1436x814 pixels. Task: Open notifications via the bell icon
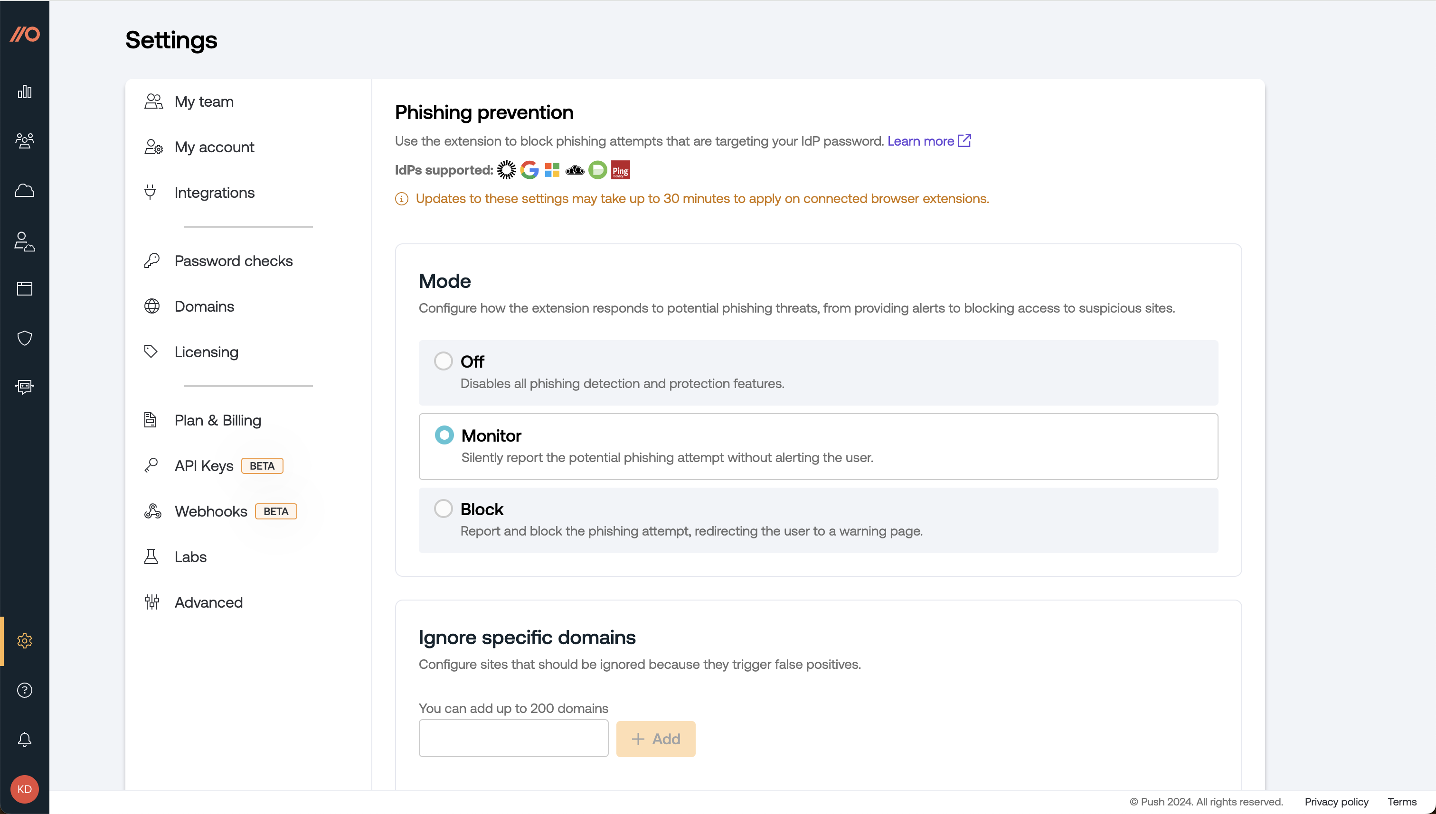point(24,739)
